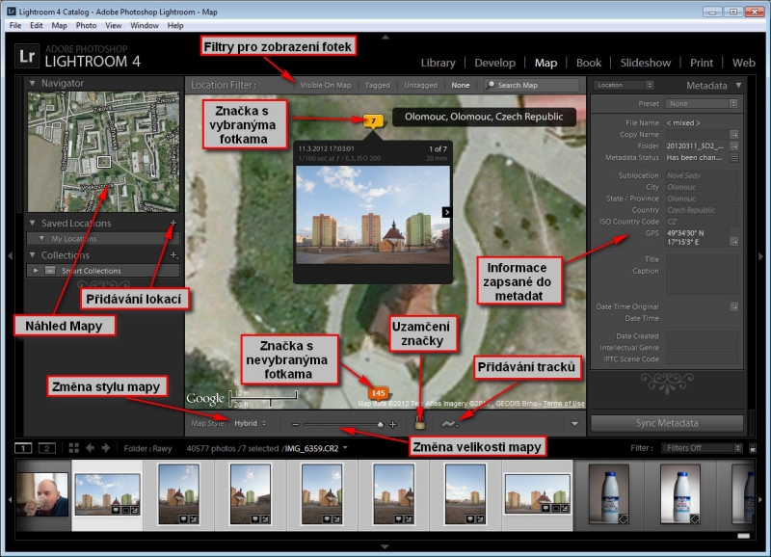Screen dimensions: 771x557
Task: Open grid view from filmstrip toolbar
Action: (x=74, y=448)
